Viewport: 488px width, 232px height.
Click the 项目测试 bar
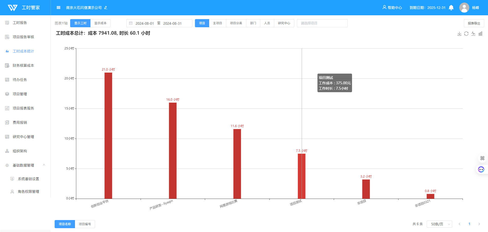[x=302, y=176]
